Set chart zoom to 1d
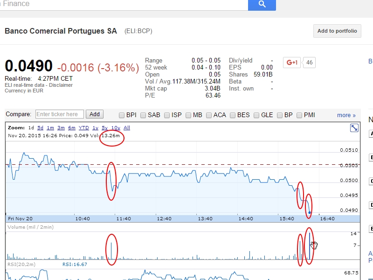Image resolution: width=373 pixels, height=280 pixels. (31, 128)
